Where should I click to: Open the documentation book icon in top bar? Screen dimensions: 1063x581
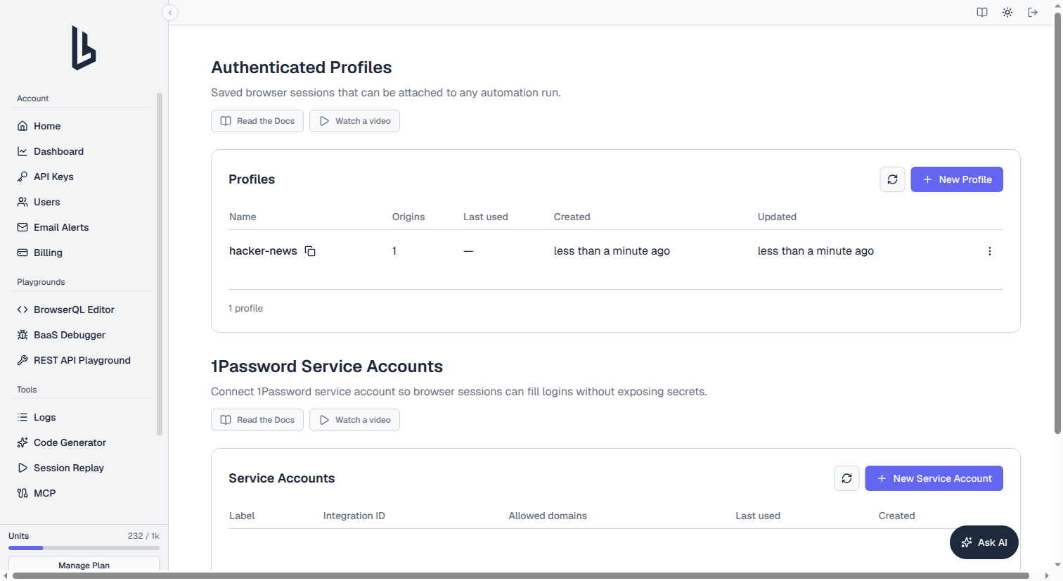(x=982, y=13)
